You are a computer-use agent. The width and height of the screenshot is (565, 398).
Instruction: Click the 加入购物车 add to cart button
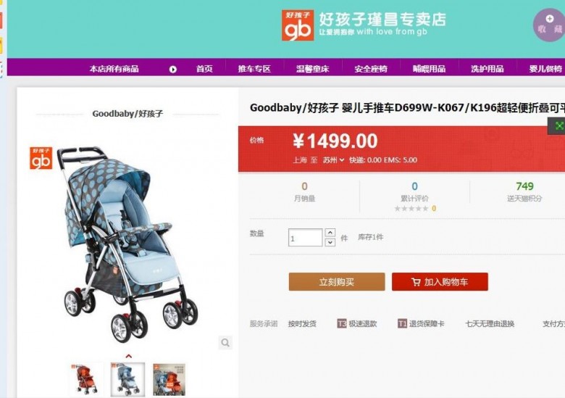click(440, 281)
